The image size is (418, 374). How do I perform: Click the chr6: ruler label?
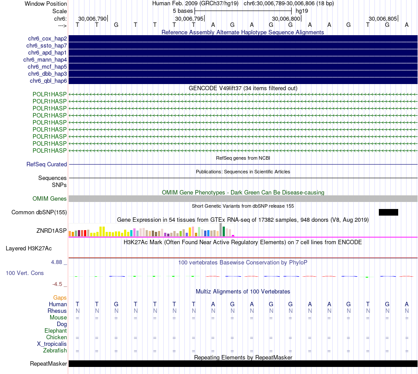[x=60, y=18]
